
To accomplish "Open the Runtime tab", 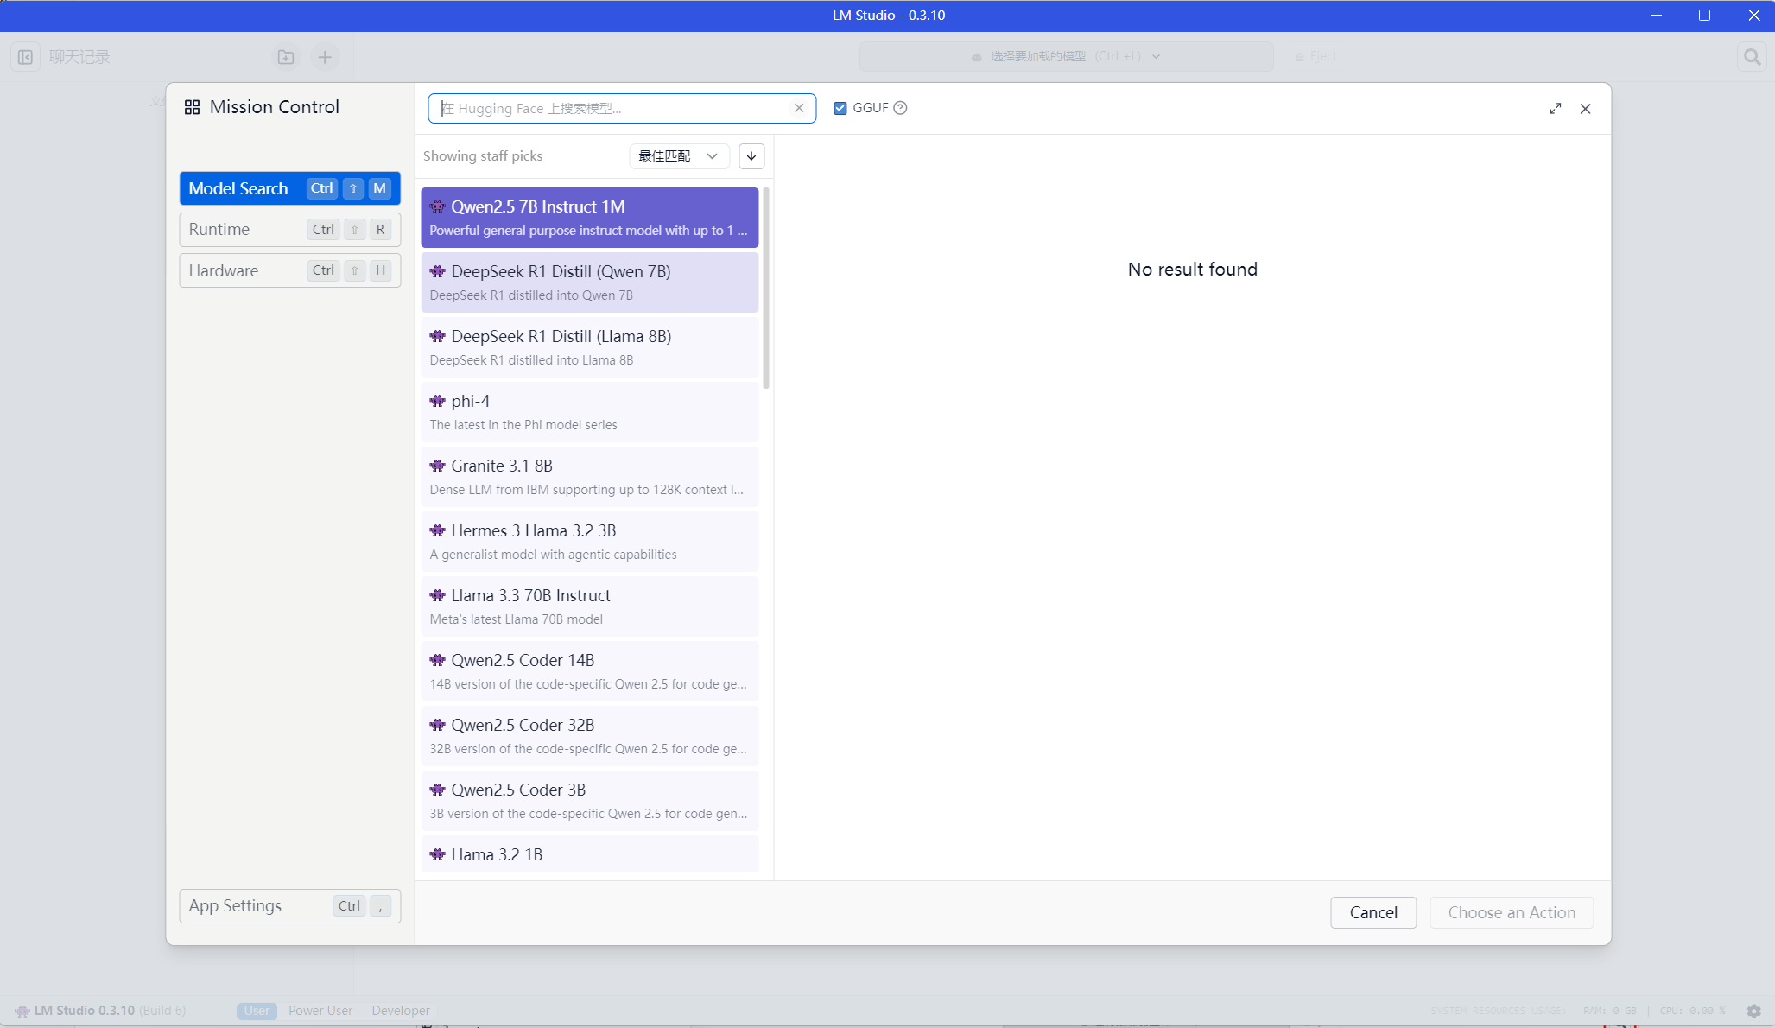I will [290, 230].
